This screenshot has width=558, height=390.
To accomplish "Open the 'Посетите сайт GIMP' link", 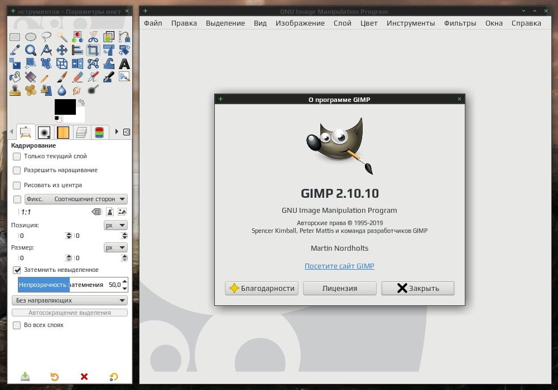I will (x=339, y=266).
